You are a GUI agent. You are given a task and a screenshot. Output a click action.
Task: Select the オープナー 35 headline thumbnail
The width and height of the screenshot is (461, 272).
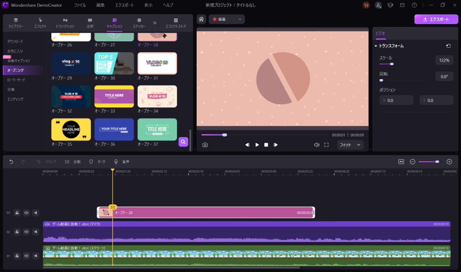(71, 129)
